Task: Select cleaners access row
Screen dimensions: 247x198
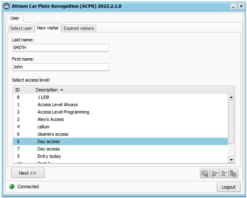Action: (120, 134)
